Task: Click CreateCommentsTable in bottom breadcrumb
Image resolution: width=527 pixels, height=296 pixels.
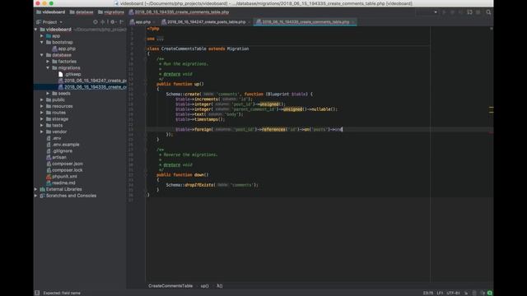Action: tap(170, 286)
